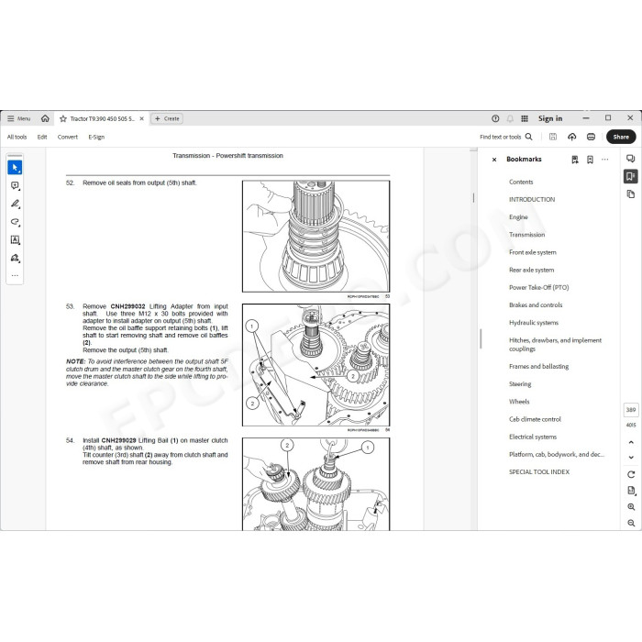This screenshot has width=642, height=642.
Task: Open the Pages thumbnails panel icon
Action: click(x=631, y=194)
